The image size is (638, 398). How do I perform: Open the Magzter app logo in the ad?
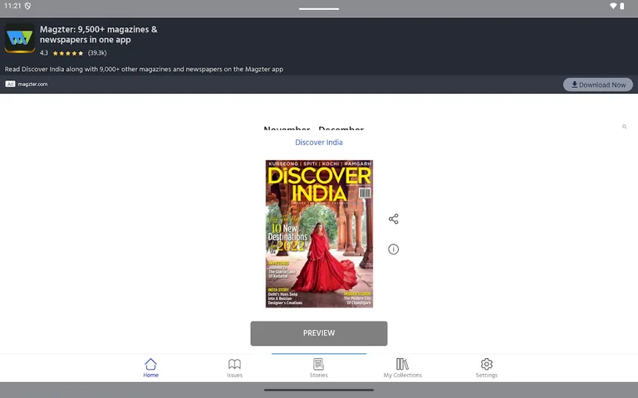coord(20,39)
